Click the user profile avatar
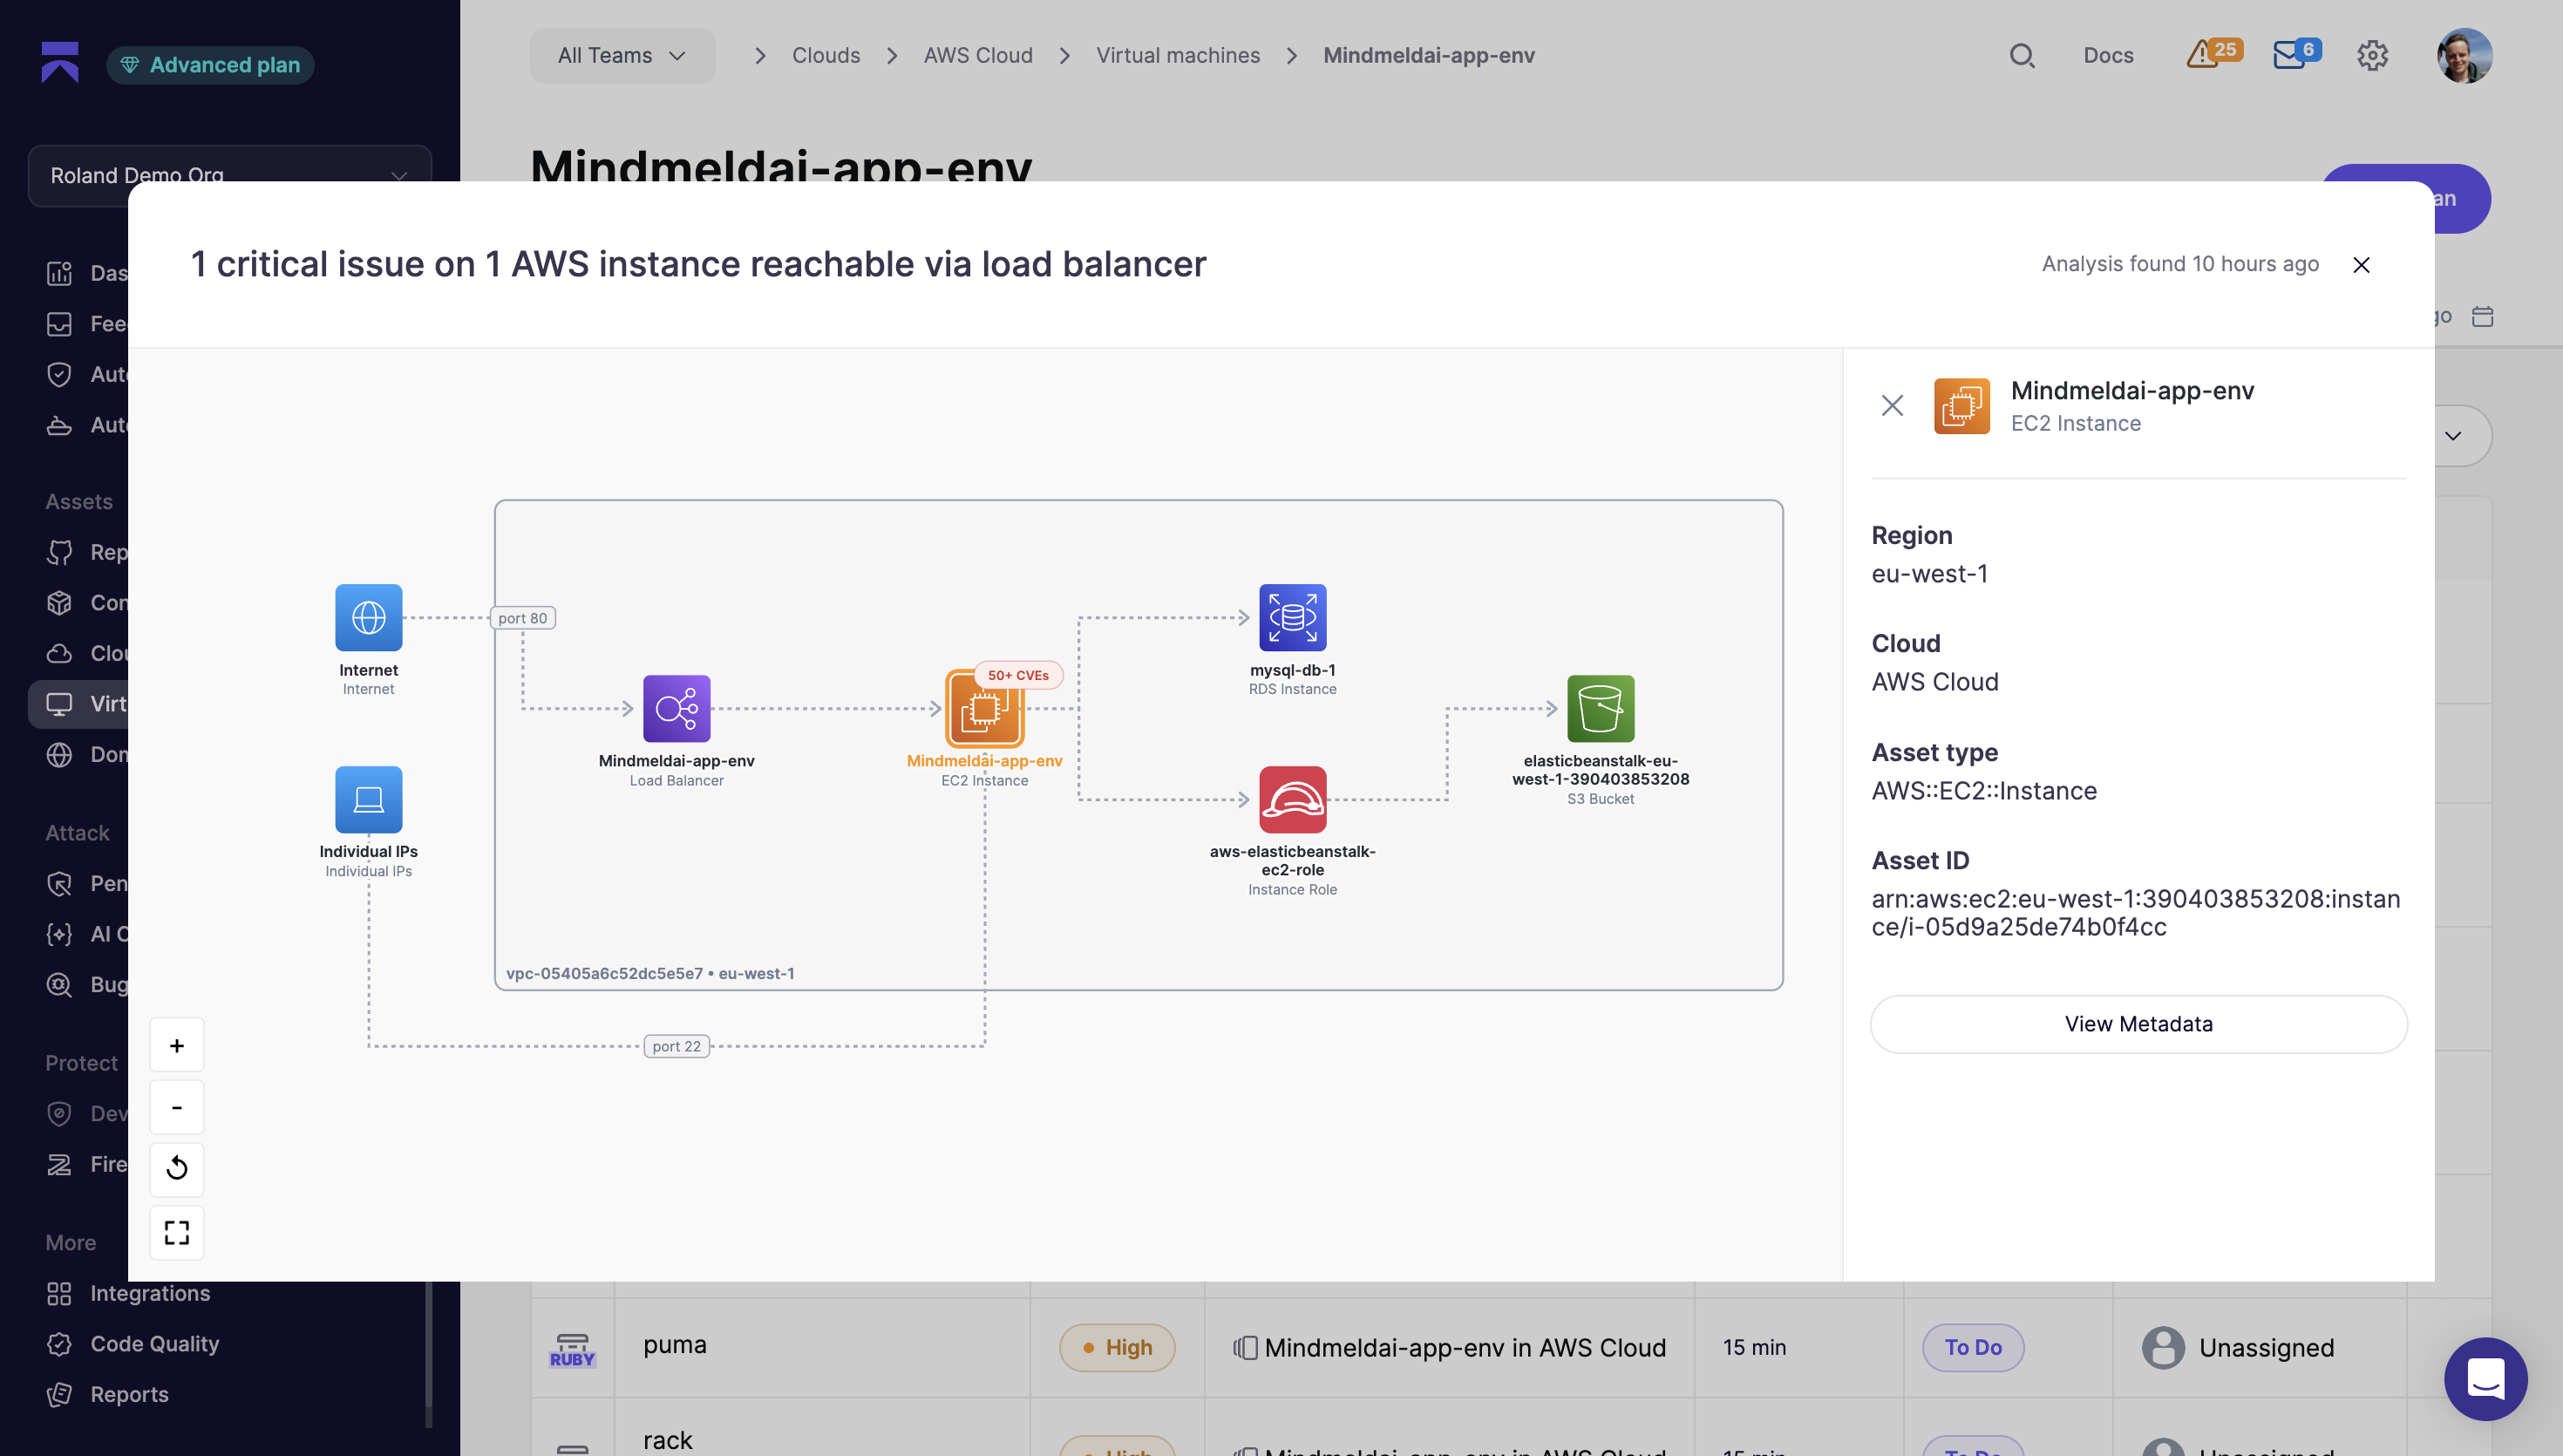Screen dimensions: 2563x1456 [2464, 55]
